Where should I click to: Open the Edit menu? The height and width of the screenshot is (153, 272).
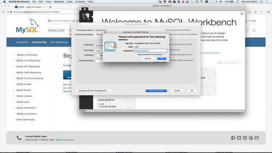(41, 2)
